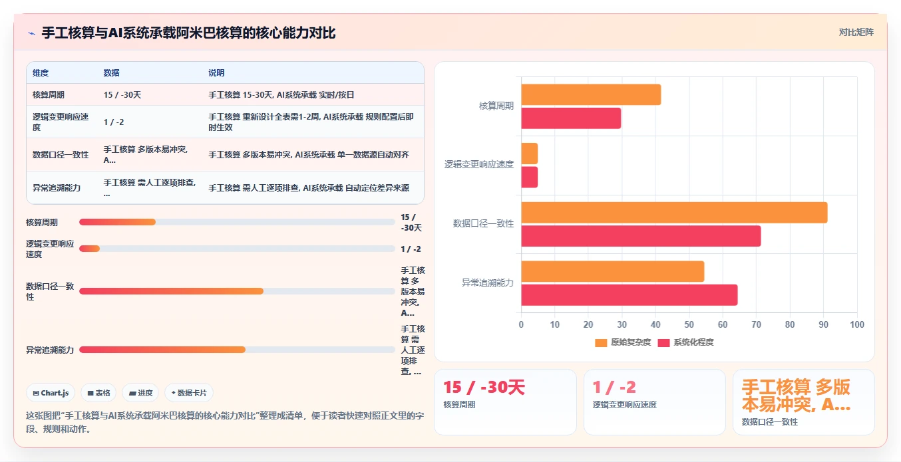
Task: Click the 数据 column header
Action: pyautogui.click(x=112, y=72)
